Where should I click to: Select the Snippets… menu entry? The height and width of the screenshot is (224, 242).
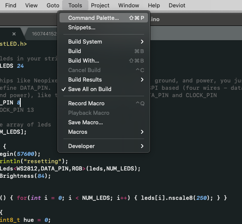(x=104, y=28)
